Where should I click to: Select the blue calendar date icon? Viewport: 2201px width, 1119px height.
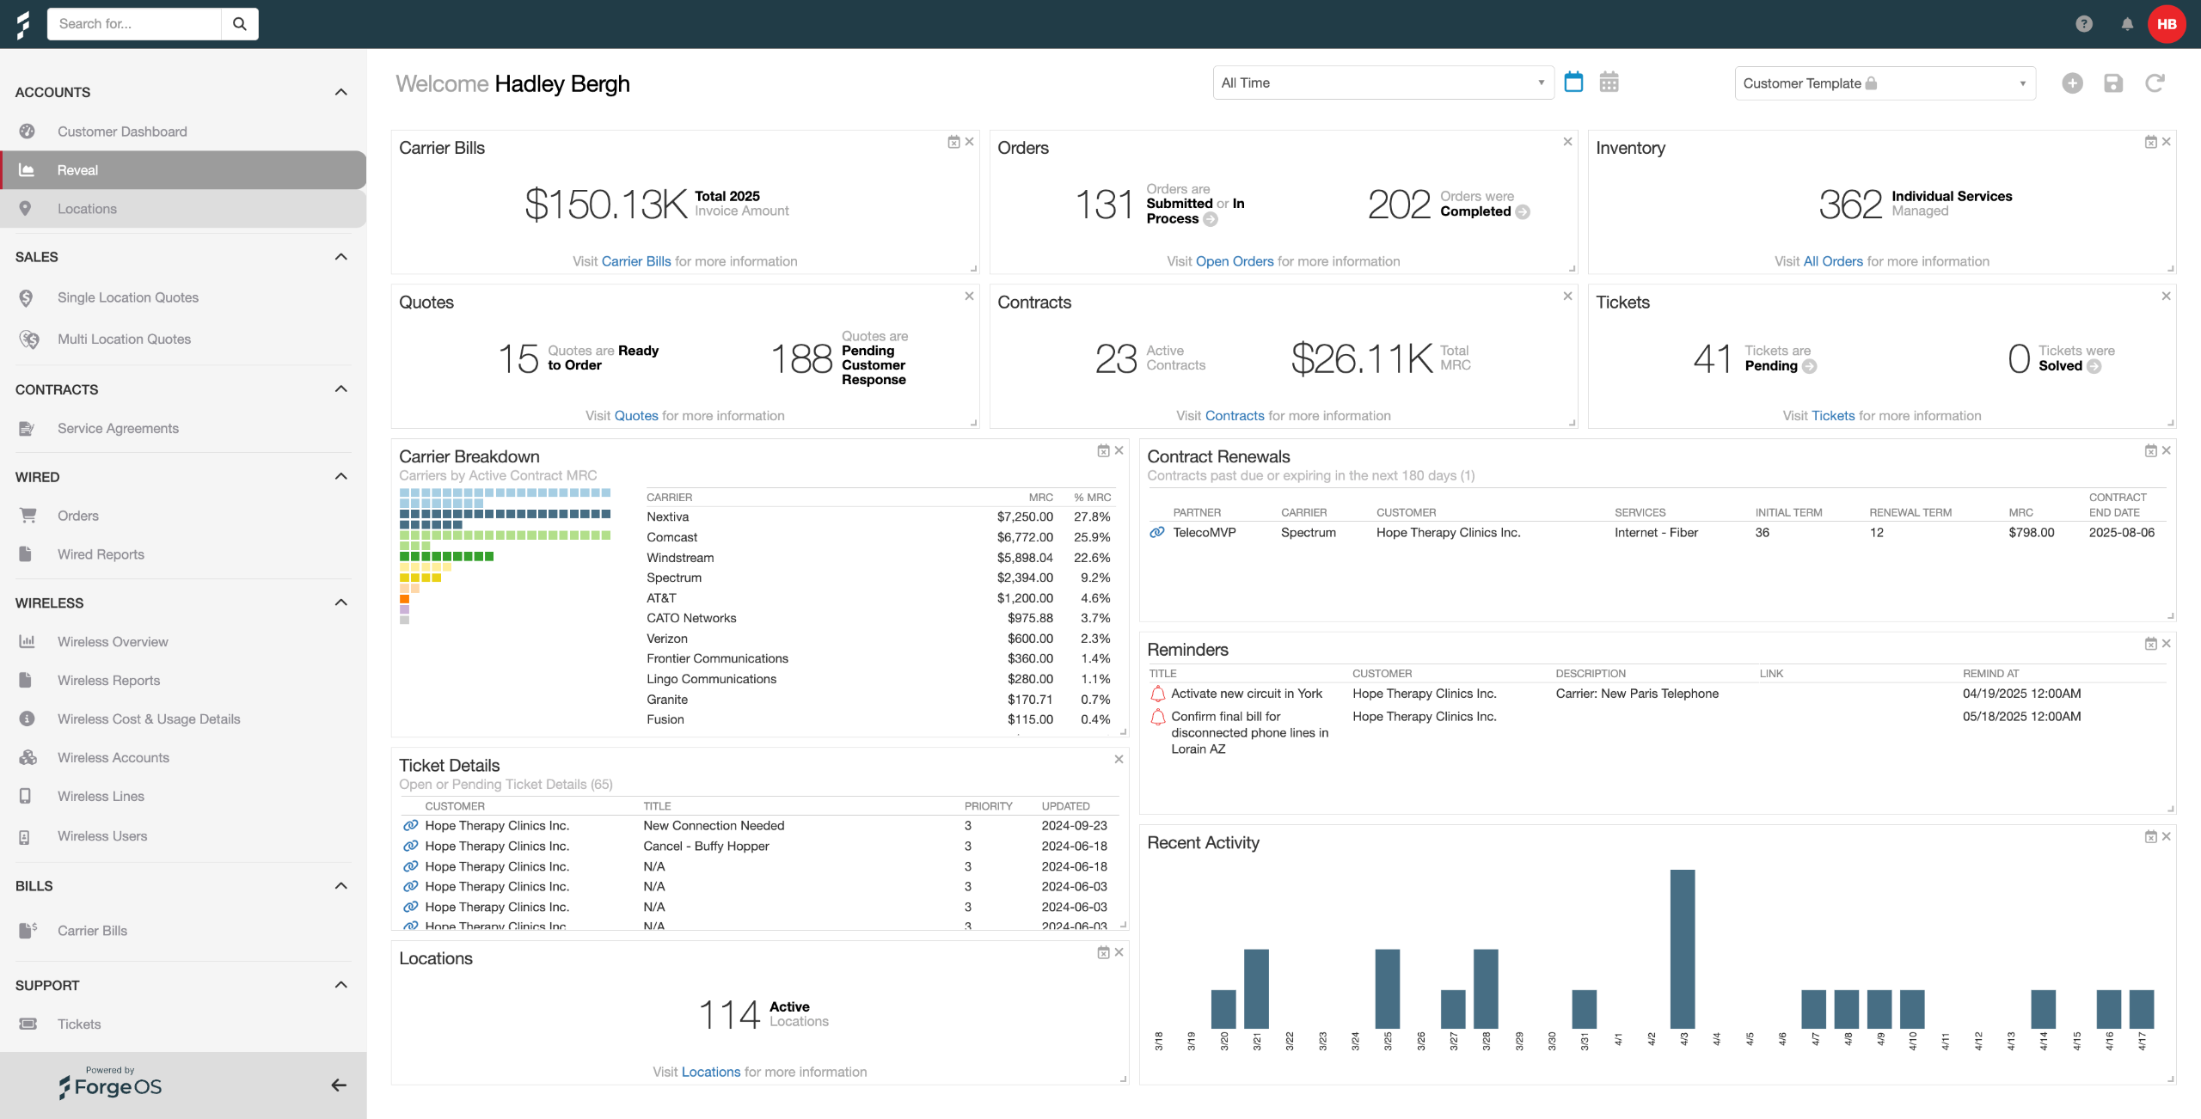1573,83
